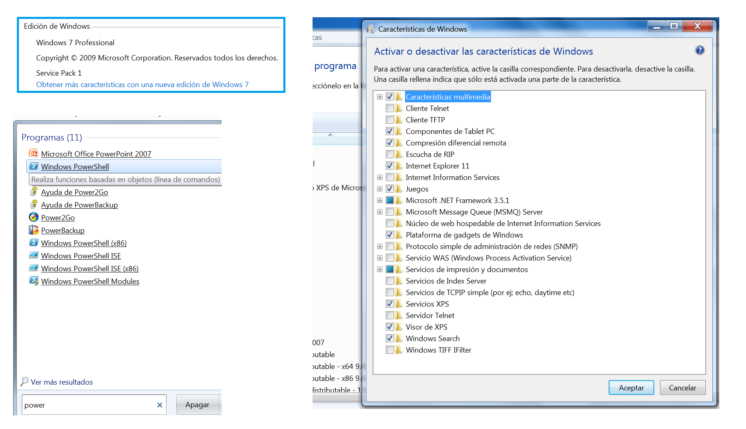Screen dimensions: 746x429
Task: Expand the Microsoft Message Queue (MSMQ) Server node
Action: coord(380,212)
